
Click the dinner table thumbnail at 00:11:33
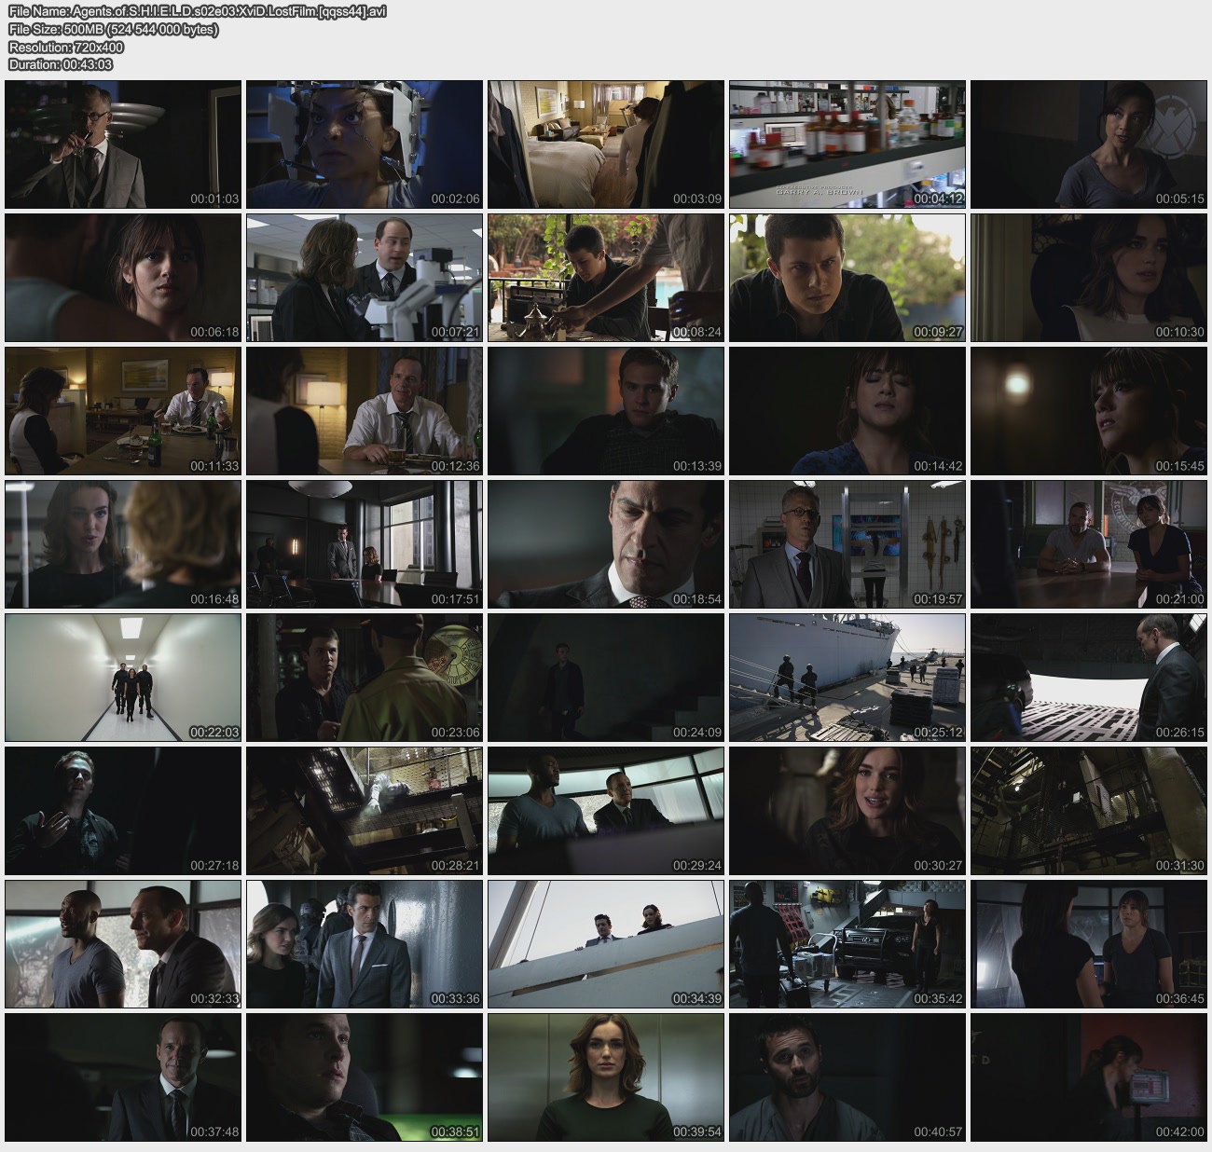(x=123, y=411)
